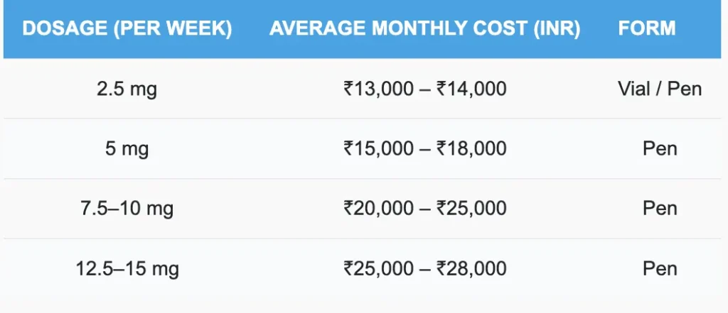Select the ₹28,000 upper price value

click(471, 269)
